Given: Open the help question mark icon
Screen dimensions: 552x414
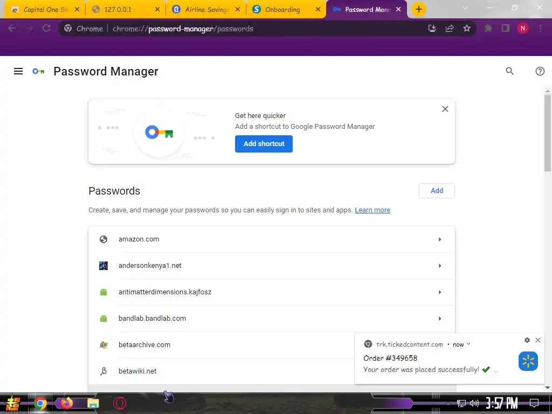Looking at the screenshot, I should (540, 72).
